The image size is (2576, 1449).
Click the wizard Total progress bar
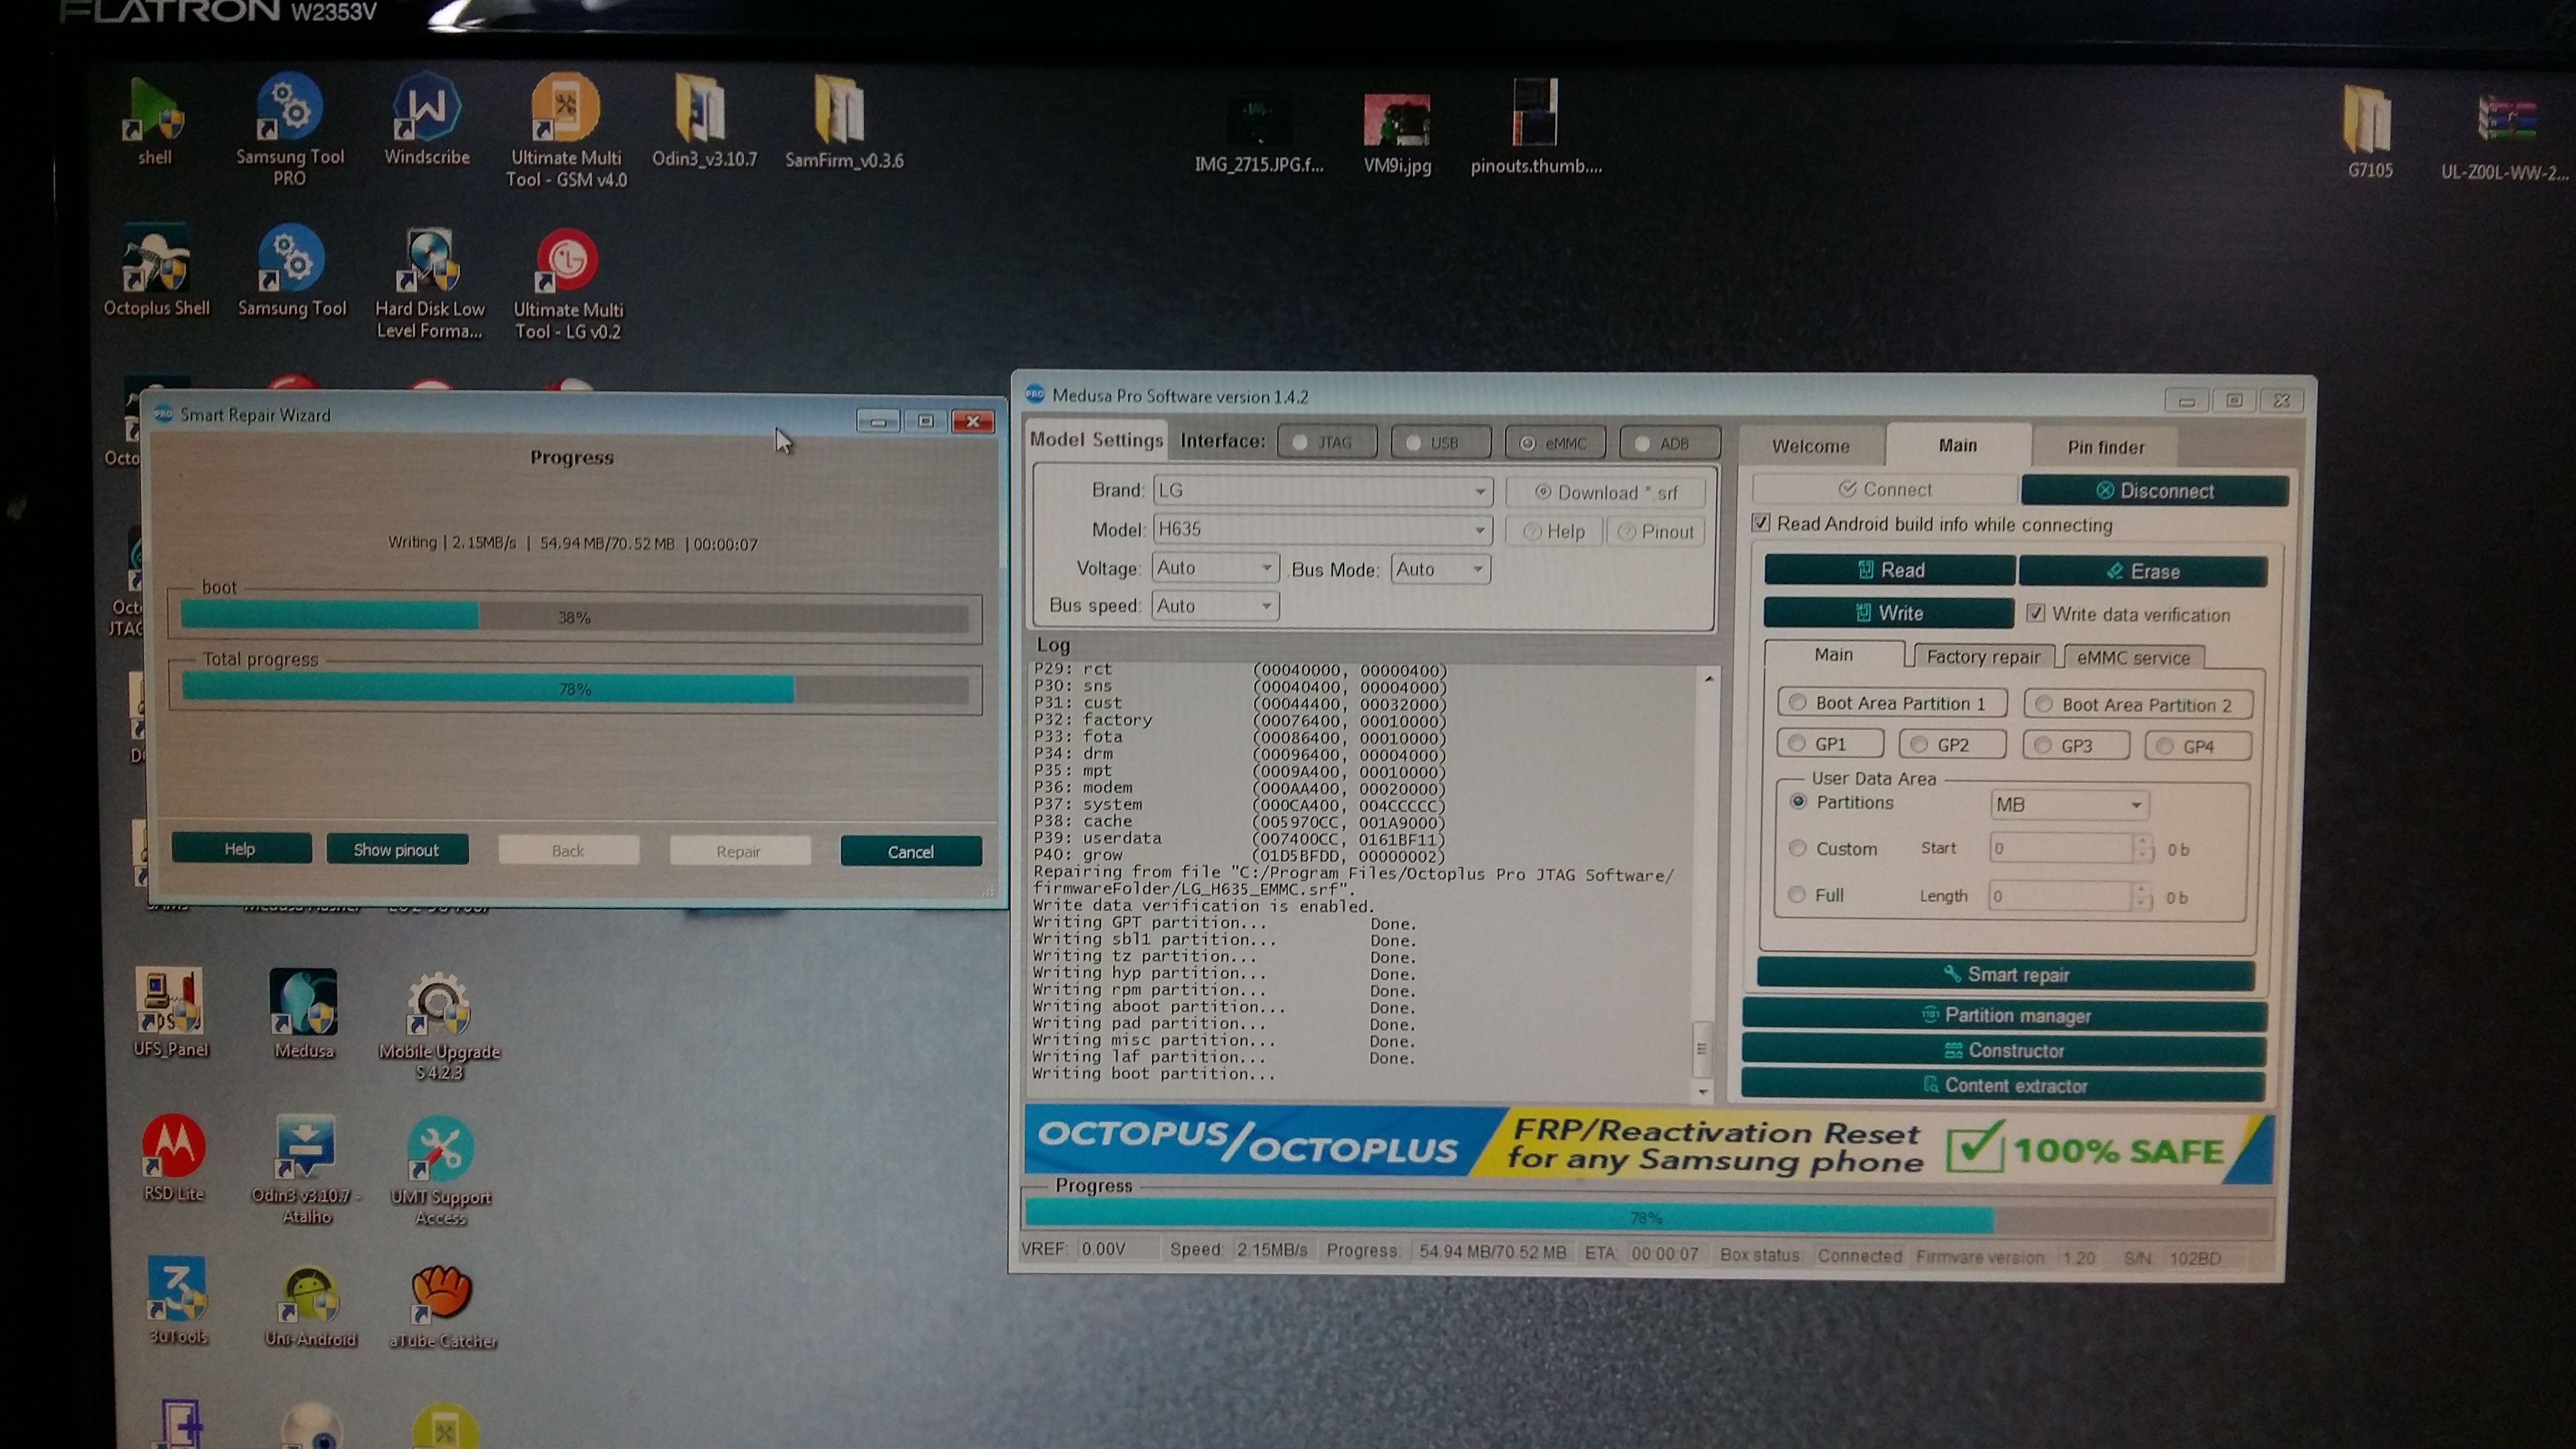(574, 689)
